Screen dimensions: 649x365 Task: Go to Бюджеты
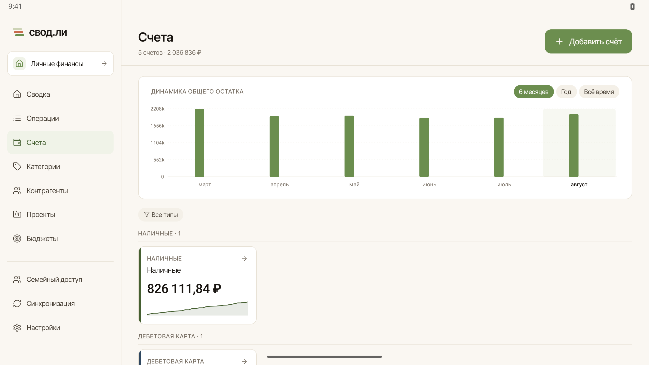[60, 239]
